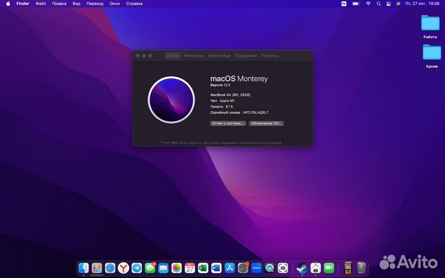Launch Photos from the dock

point(177,267)
